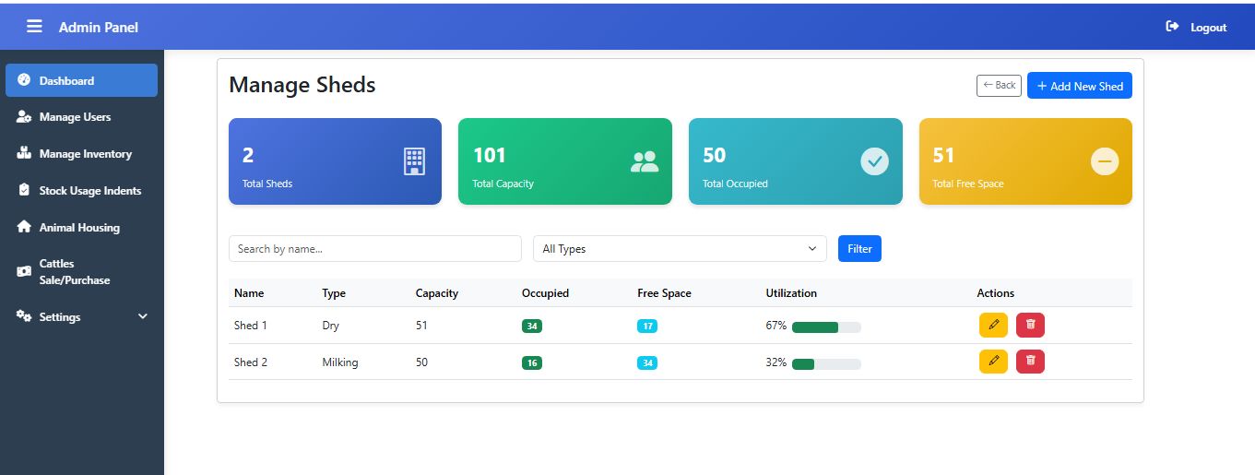Click the Cattles Sale/Purchase money icon
This screenshot has height=475, width=1255.
pyautogui.click(x=24, y=271)
